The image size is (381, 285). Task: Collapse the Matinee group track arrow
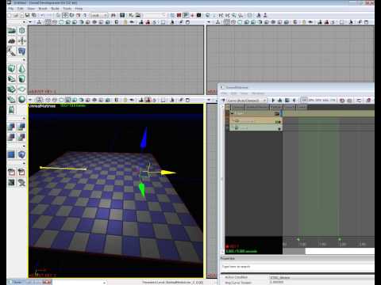[x=233, y=113]
